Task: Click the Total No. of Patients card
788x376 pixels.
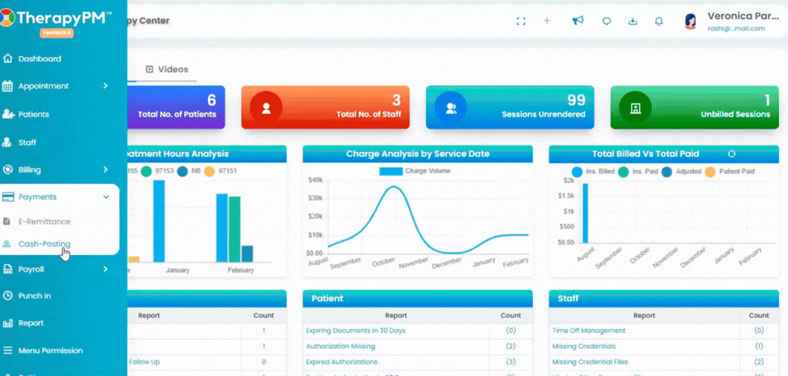Action: pyautogui.click(x=176, y=107)
